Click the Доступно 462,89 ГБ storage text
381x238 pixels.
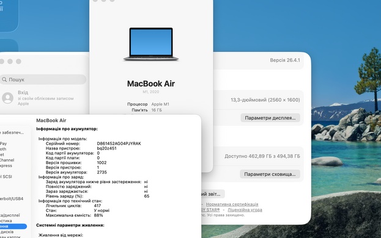[262, 156]
